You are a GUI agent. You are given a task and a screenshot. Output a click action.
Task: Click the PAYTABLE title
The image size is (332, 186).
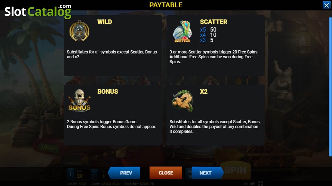coord(166,5)
